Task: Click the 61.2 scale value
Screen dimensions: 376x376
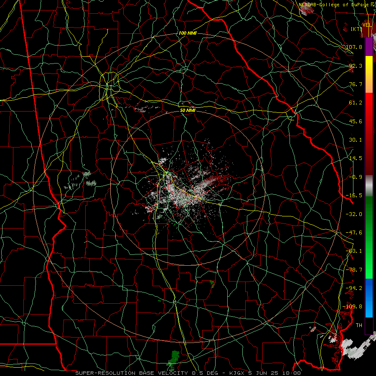Action: coord(356,103)
